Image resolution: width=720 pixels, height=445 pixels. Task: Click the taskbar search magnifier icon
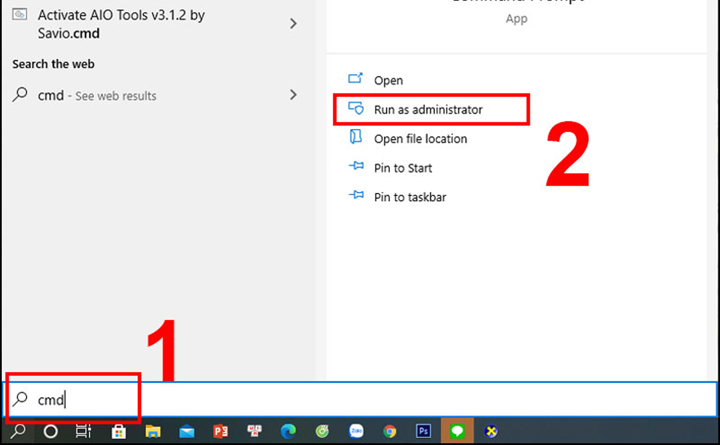point(18,431)
